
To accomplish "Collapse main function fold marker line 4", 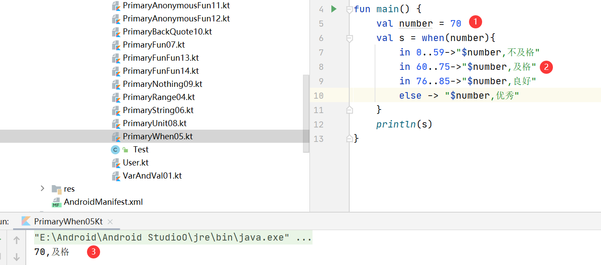I will click(x=349, y=9).
